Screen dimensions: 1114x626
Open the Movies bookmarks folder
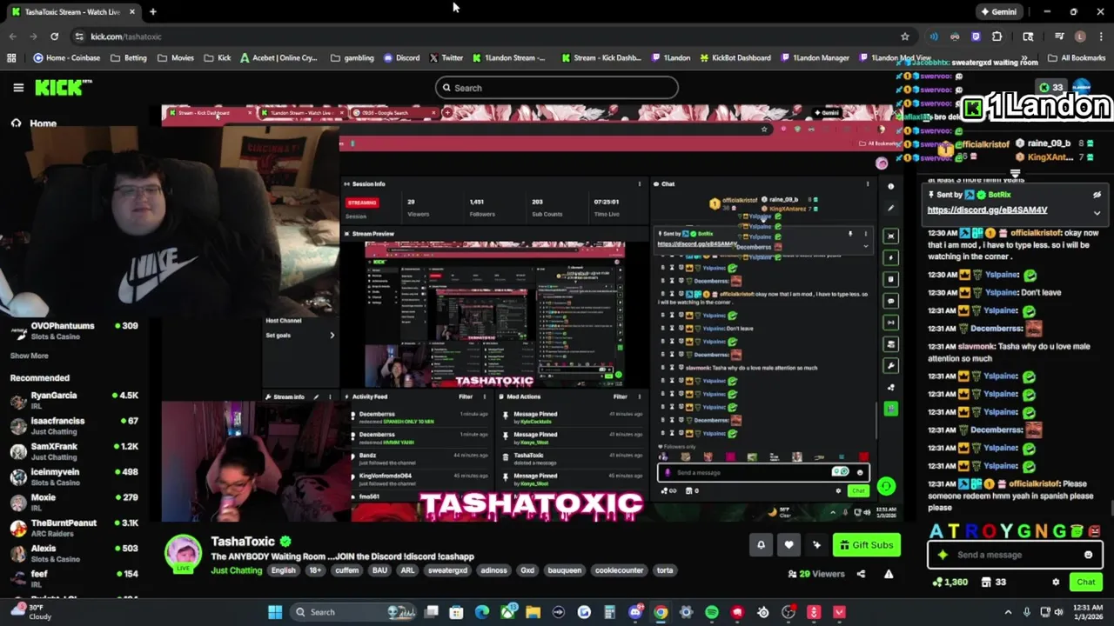pyautogui.click(x=176, y=58)
